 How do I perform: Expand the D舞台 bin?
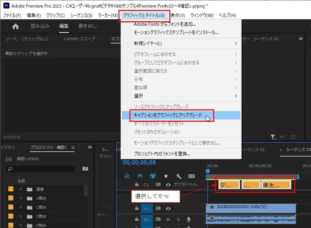(x=20, y=216)
